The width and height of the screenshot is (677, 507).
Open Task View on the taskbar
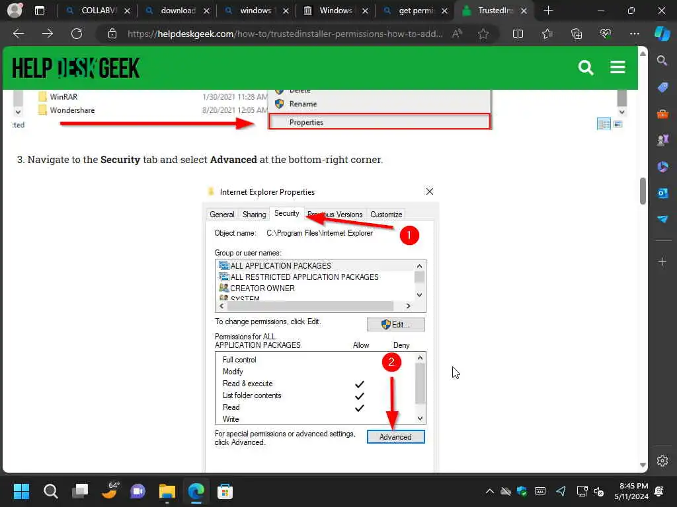tap(80, 491)
